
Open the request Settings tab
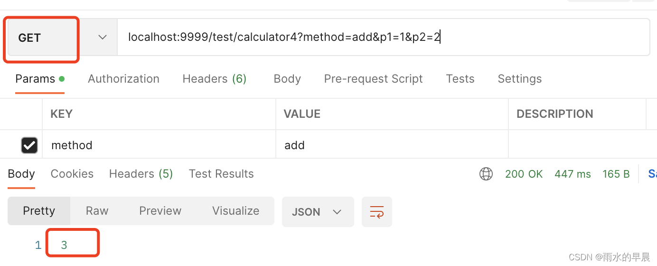519,79
